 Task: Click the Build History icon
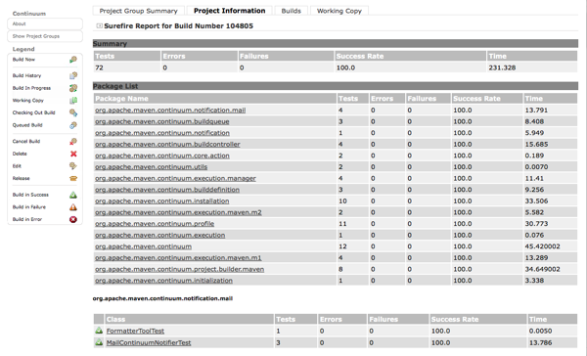coord(73,75)
